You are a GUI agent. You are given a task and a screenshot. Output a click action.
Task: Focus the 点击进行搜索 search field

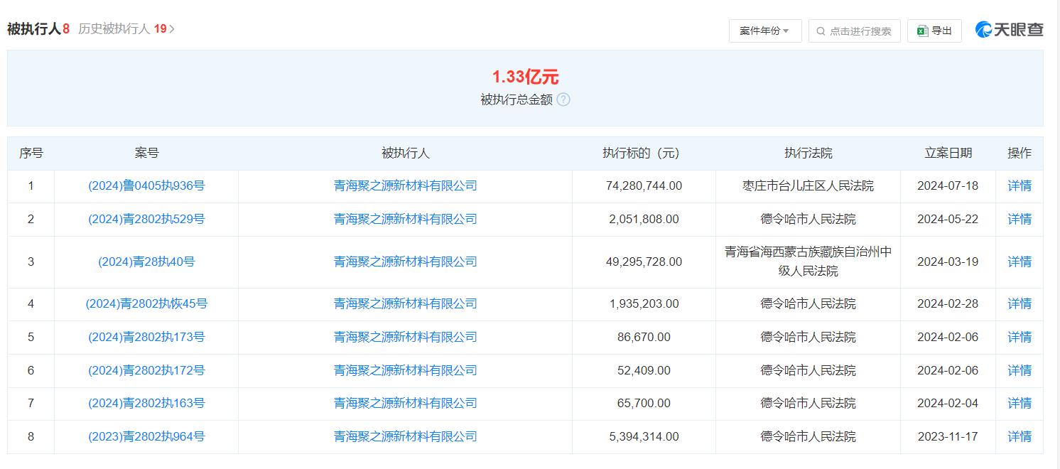tap(860, 31)
